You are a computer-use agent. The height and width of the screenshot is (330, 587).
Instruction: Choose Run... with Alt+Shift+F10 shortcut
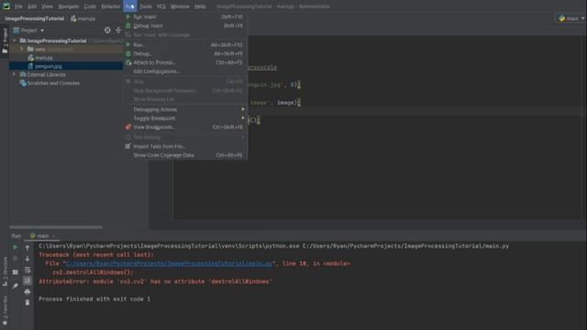click(x=186, y=45)
